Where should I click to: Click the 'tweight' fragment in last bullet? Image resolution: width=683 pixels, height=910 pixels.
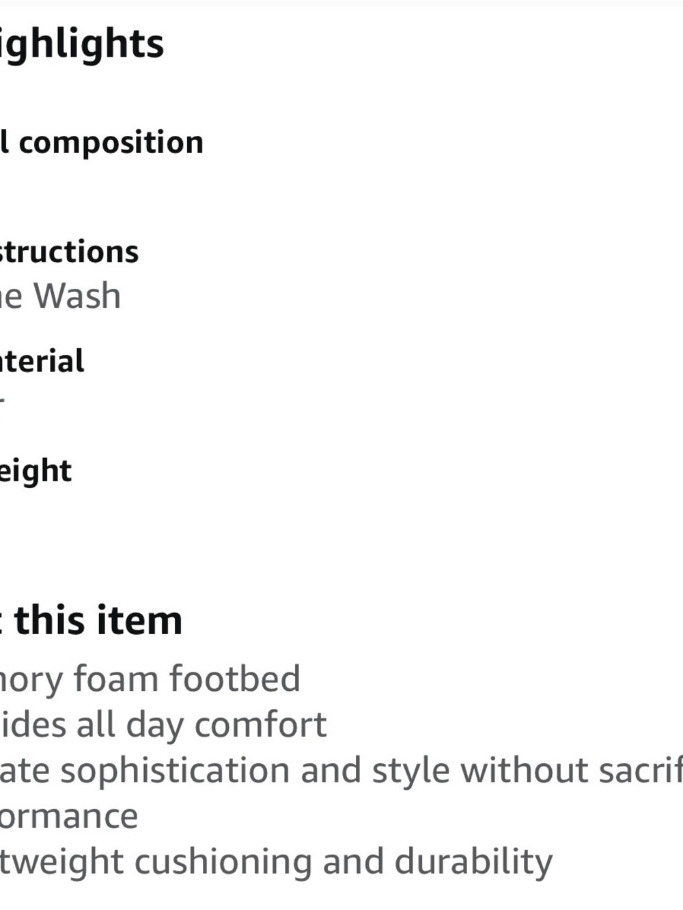[61, 862]
